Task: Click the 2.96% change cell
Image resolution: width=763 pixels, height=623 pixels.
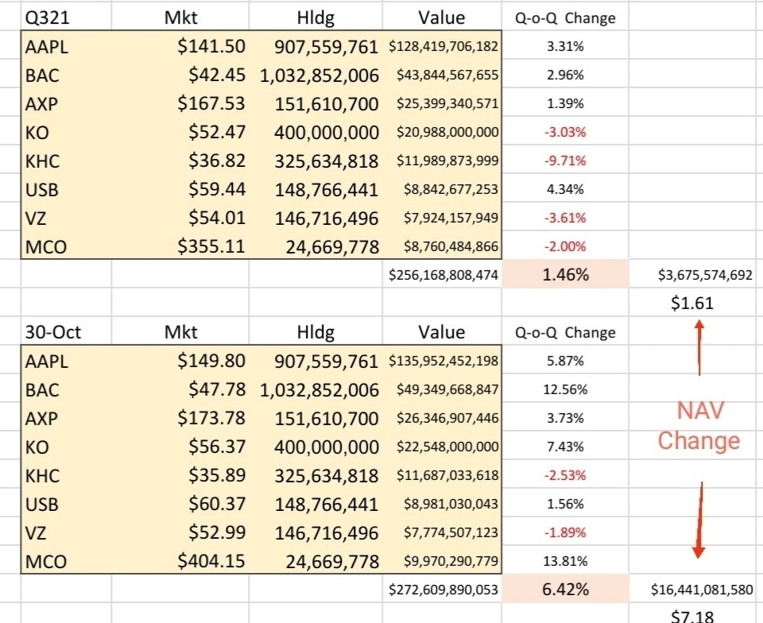Action: tap(565, 75)
